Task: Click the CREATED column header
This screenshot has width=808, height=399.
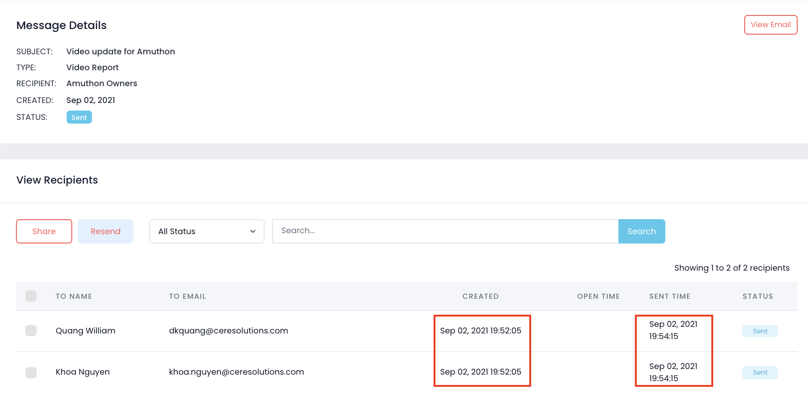Action: coord(480,296)
